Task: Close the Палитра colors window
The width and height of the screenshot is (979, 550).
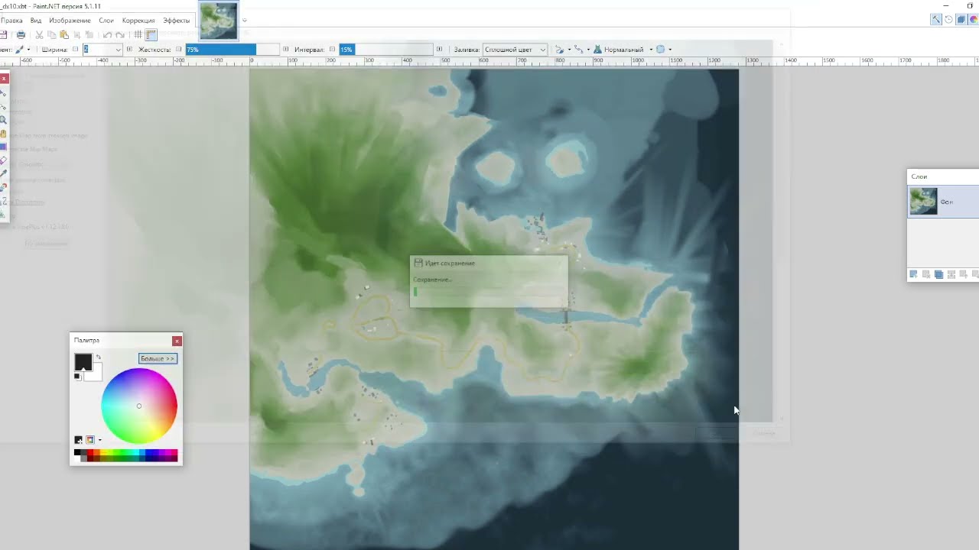Action: tap(177, 341)
